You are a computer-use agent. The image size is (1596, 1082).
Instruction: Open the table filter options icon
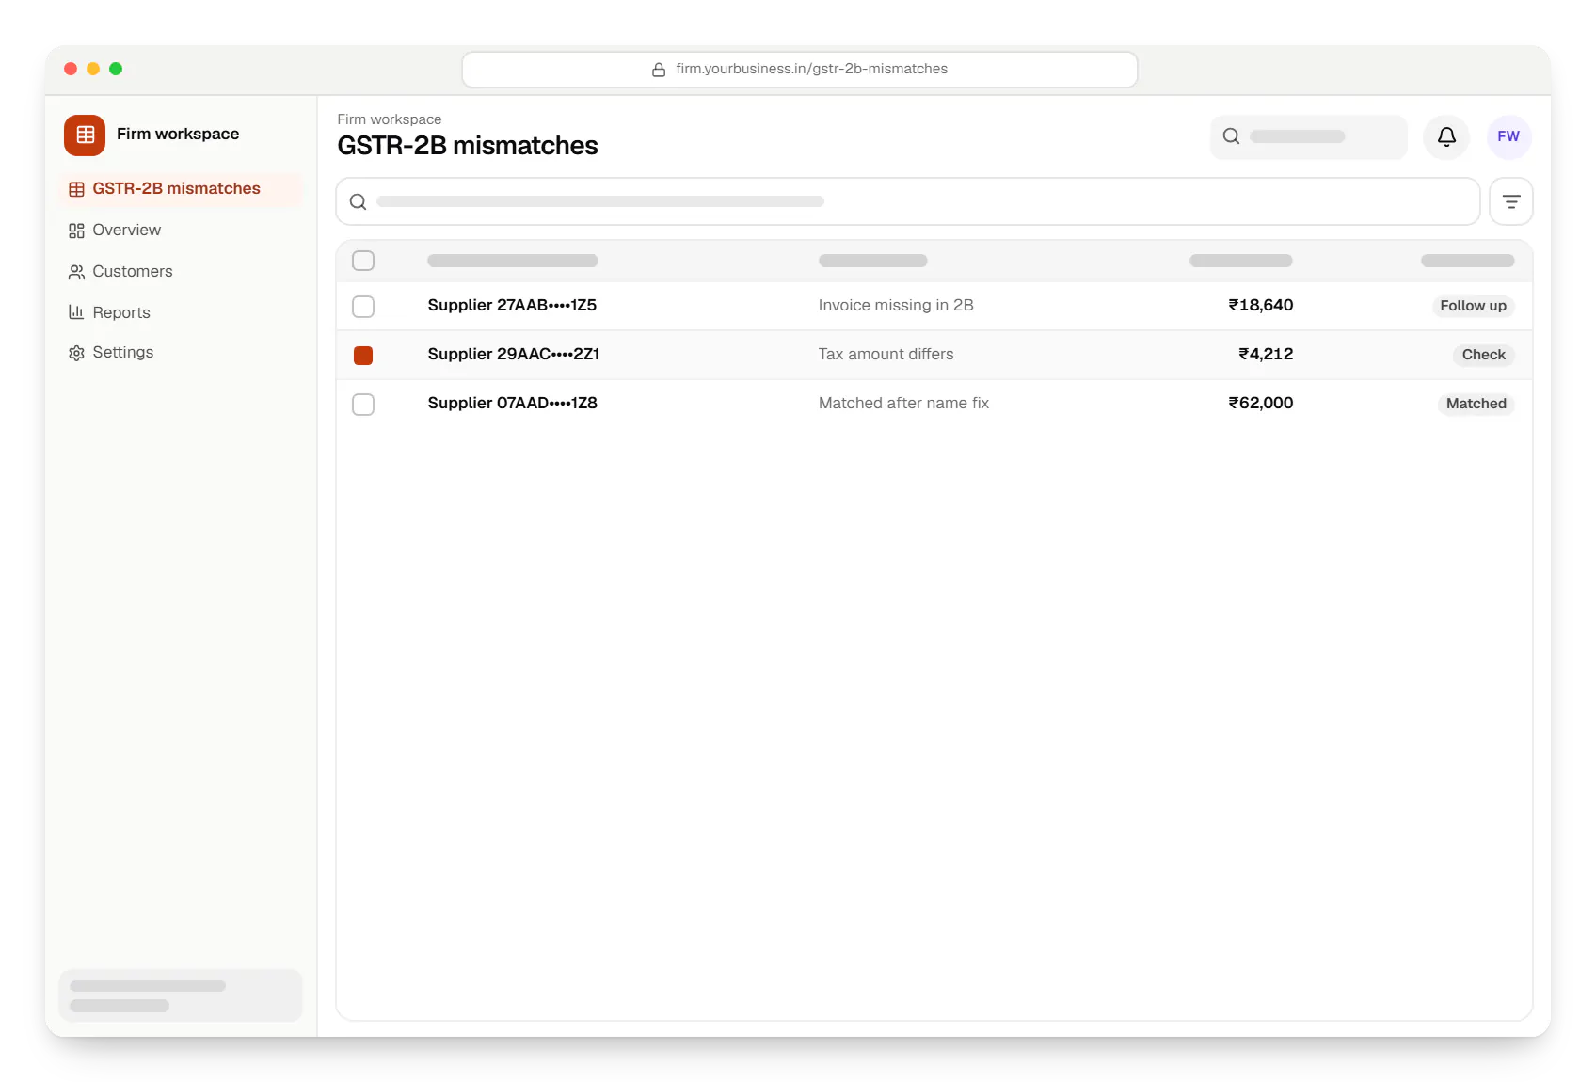(1511, 201)
